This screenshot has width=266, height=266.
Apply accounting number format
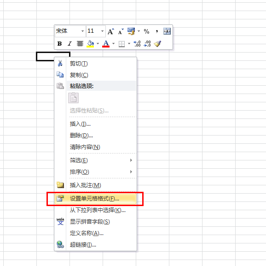tap(131, 31)
